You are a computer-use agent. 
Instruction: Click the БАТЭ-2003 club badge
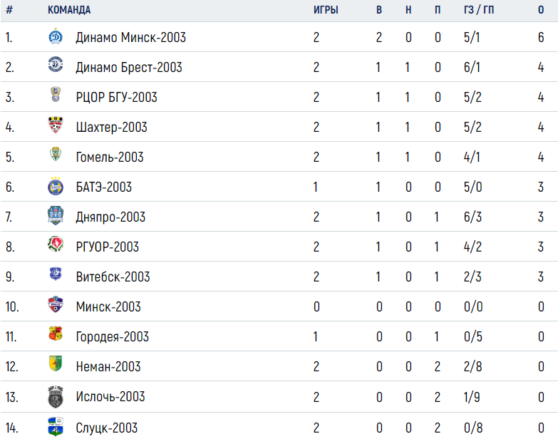[x=56, y=186]
